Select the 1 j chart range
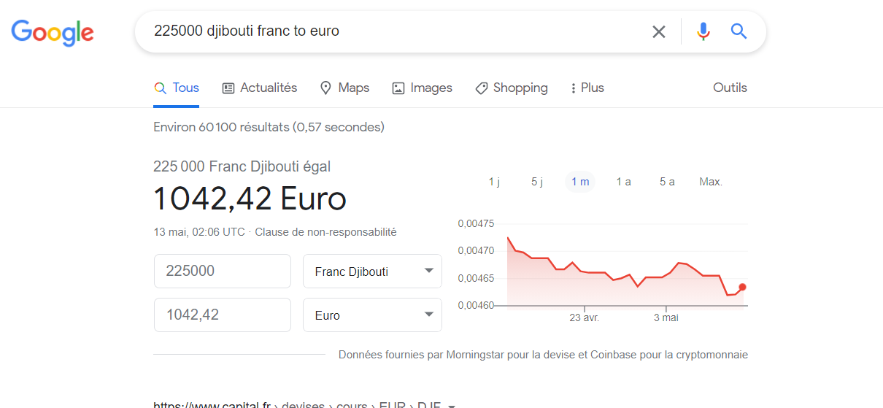The height and width of the screenshot is (408, 883). 494,182
